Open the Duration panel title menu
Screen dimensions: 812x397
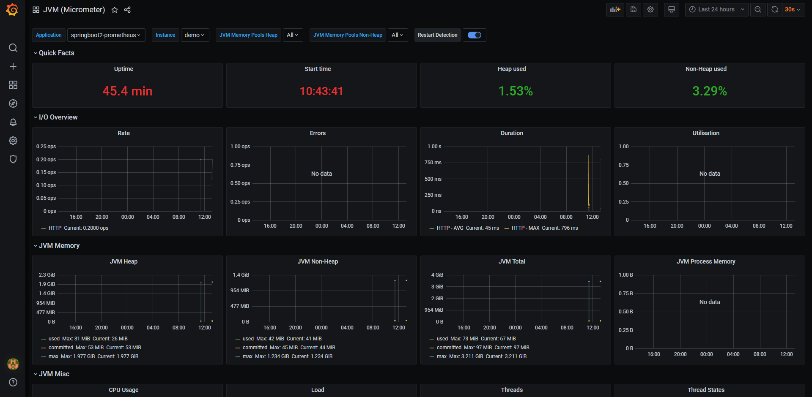(x=512, y=133)
